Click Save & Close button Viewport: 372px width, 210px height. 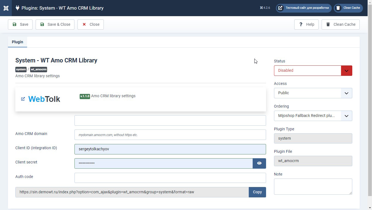point(55,24)
